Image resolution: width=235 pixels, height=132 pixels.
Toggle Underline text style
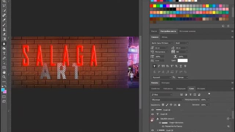(x=181, y=66)
